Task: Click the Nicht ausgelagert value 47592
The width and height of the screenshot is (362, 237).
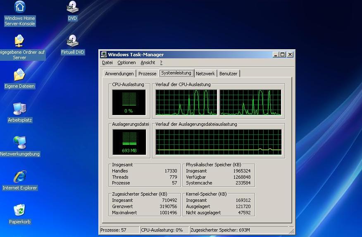Action: 244,213
